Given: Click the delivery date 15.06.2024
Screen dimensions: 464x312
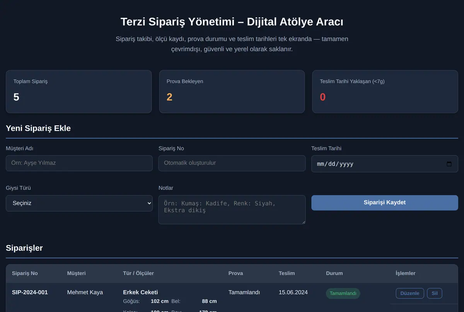Looking at the screenshot, I should point(293,292).
